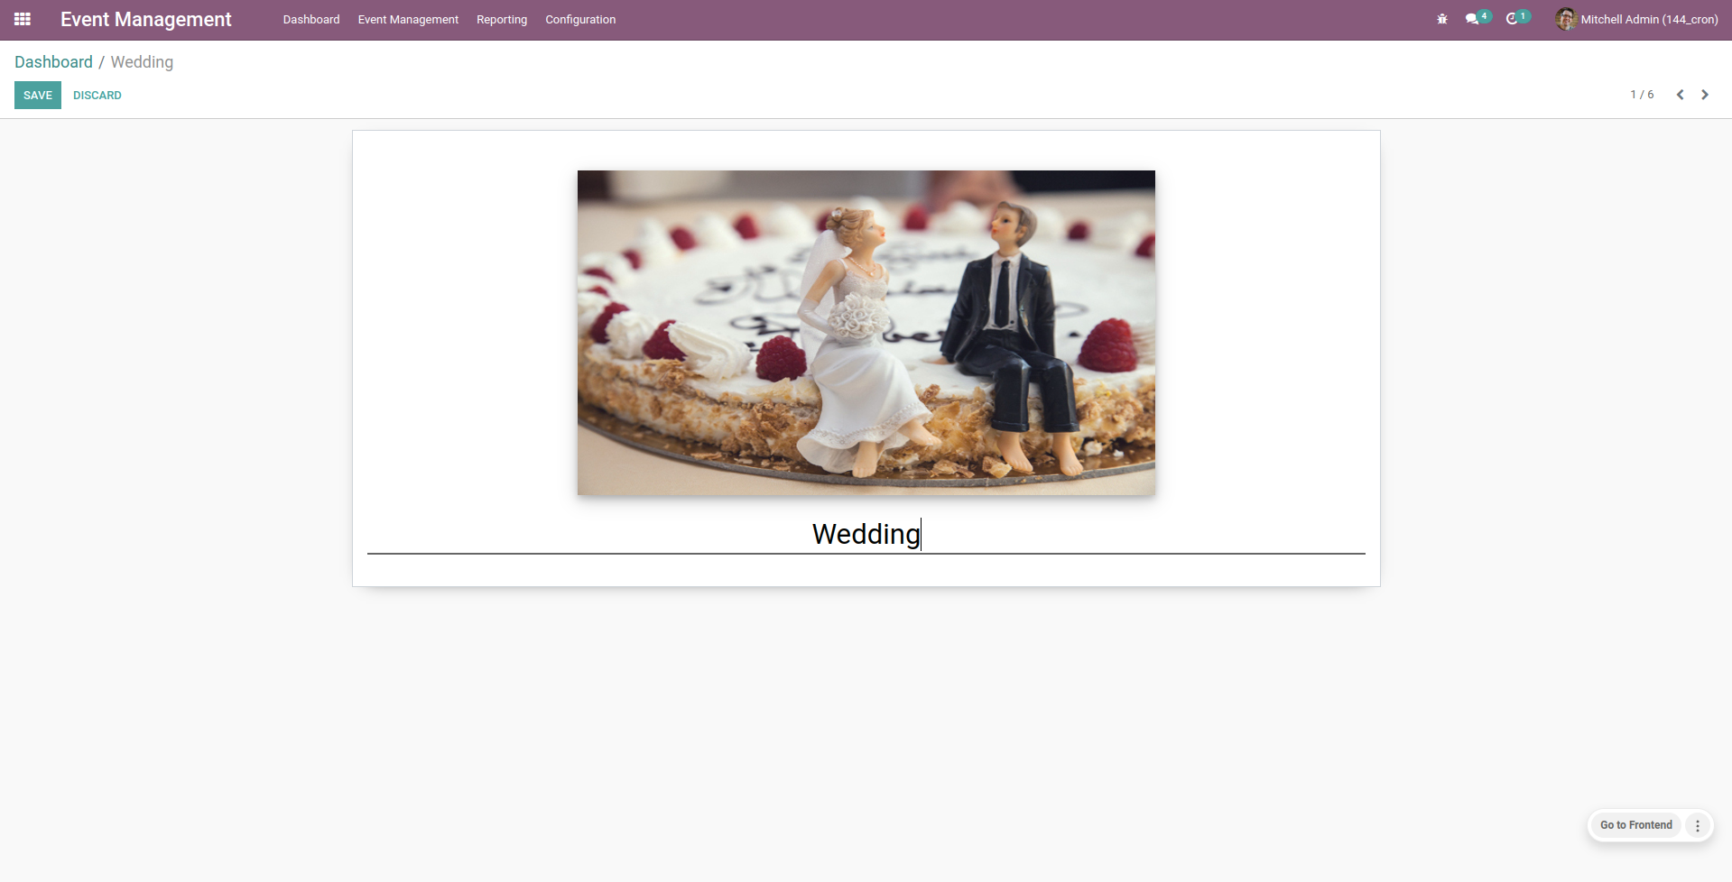Open the Dashboard menu
This screenshot has width=1732, height=882.
pos(311,19)
